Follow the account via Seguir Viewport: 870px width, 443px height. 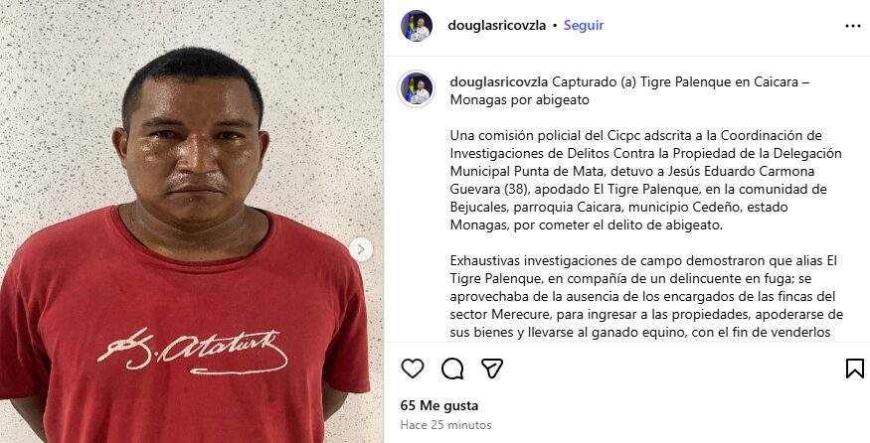click(584, 25)
